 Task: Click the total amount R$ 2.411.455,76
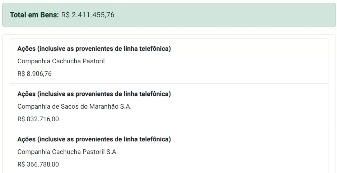(88, 15)
